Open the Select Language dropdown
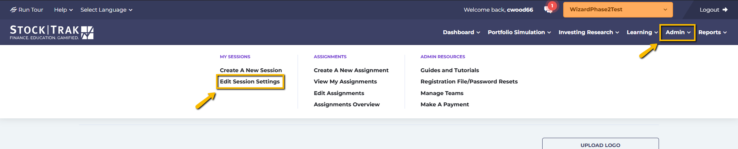This screenshot has height=149, width=738. (x=106, y=10)
